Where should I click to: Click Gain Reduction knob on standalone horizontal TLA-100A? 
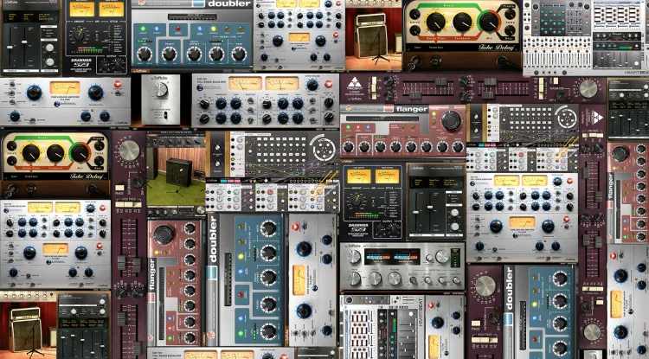95,93
